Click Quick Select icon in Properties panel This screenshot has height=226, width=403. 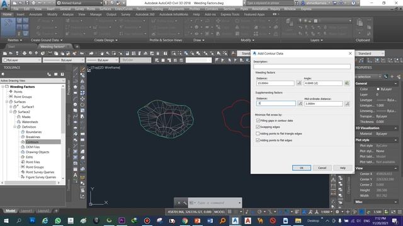[x=399, y=77]
